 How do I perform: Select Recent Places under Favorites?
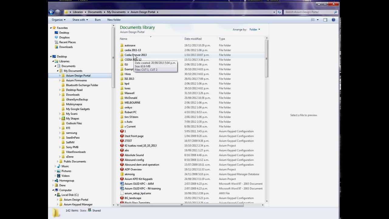point(67,42)
